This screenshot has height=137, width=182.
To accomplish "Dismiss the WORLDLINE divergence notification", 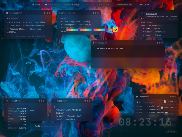I will coord(161,17).
